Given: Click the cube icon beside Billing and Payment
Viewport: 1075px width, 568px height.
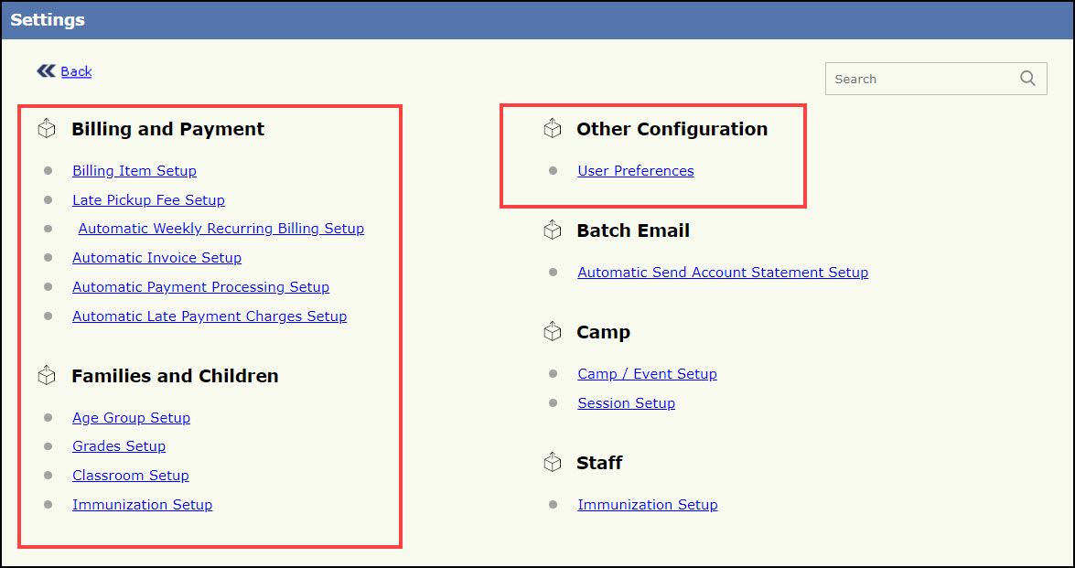Looking at the screenshot, I should (x=47, y=129).
